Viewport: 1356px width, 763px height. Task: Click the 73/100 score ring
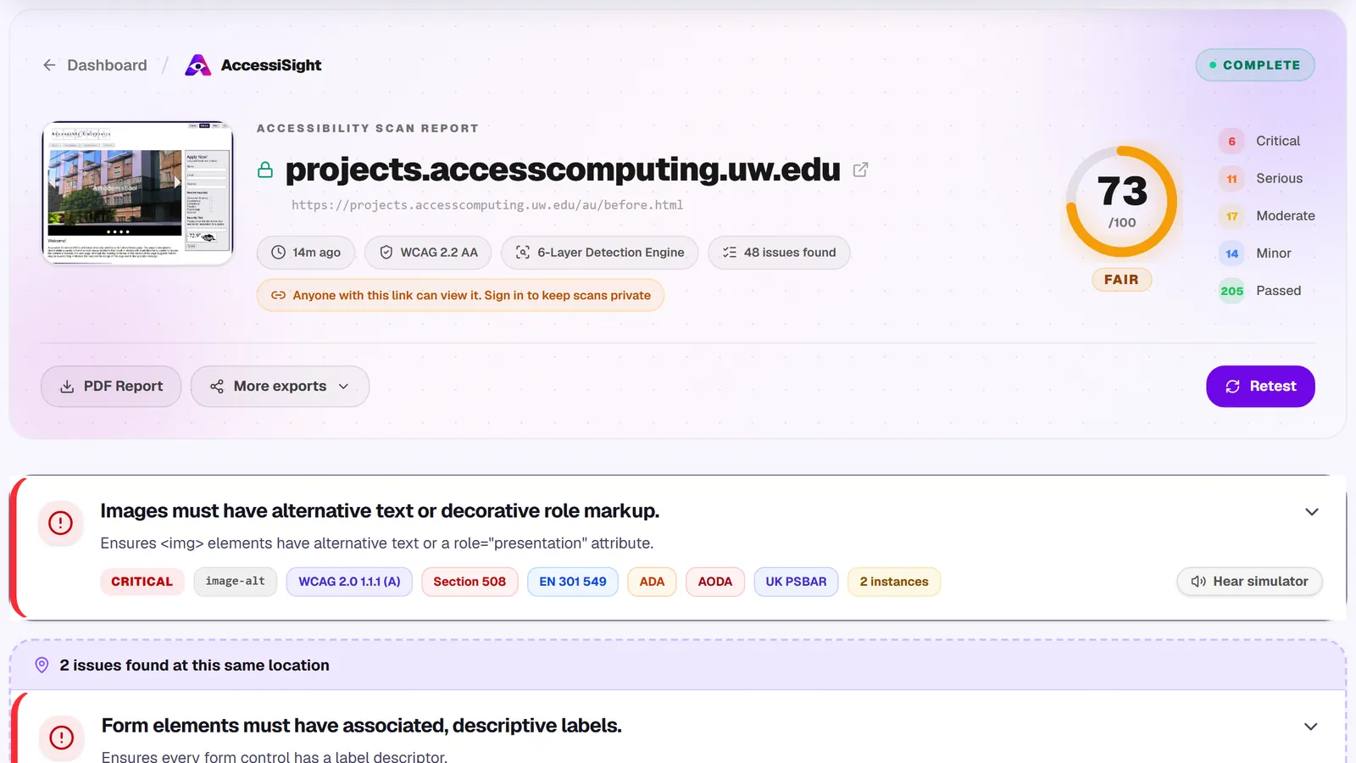point(1121,202)
